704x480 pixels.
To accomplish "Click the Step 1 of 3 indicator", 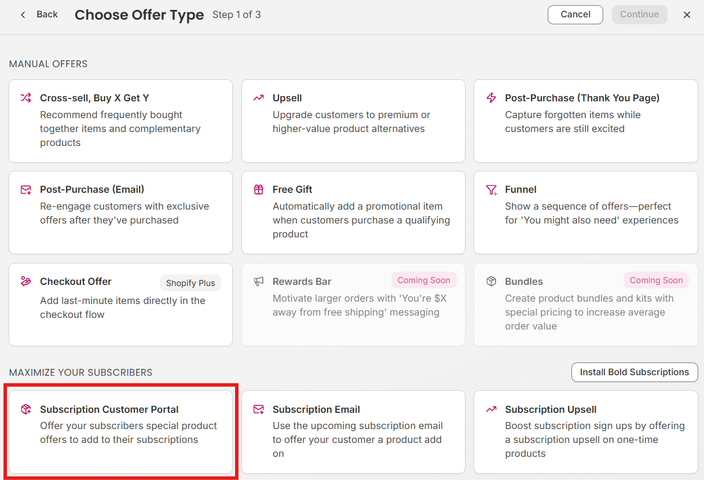I will 237,14.
